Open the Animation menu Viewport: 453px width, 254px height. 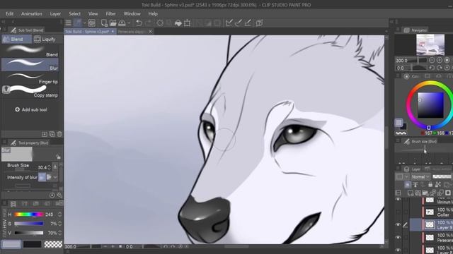pos(31,13)
